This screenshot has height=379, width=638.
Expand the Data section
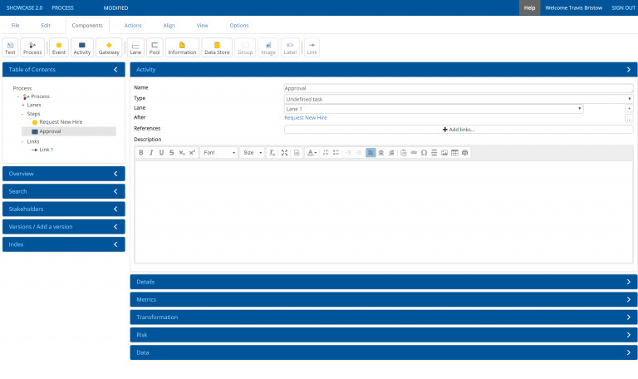click(384, 352)
